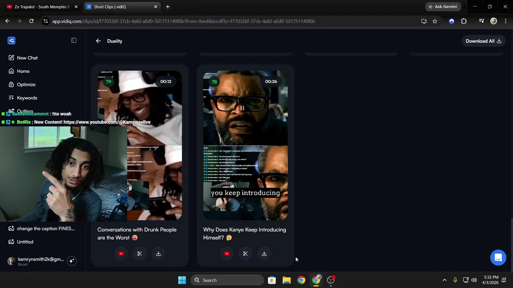Close the Short Clips vidIQ tab

(156, 7)
